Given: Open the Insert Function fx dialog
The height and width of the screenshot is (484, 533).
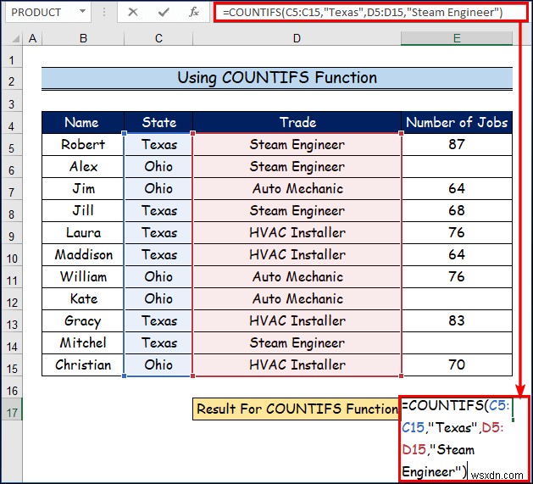Looking at the screenshot, I should tap(194, 12).
